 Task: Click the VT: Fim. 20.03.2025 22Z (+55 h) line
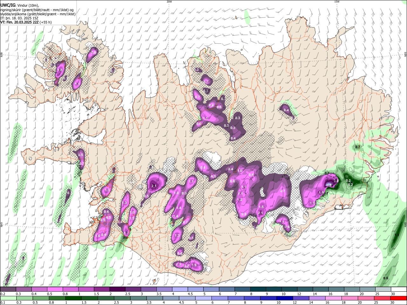coord(26,22)
